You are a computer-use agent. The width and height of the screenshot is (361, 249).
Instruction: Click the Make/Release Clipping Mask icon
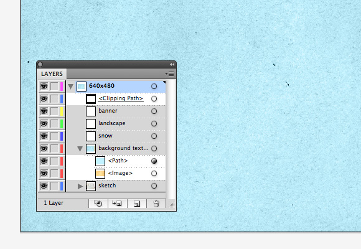(98, 204)
